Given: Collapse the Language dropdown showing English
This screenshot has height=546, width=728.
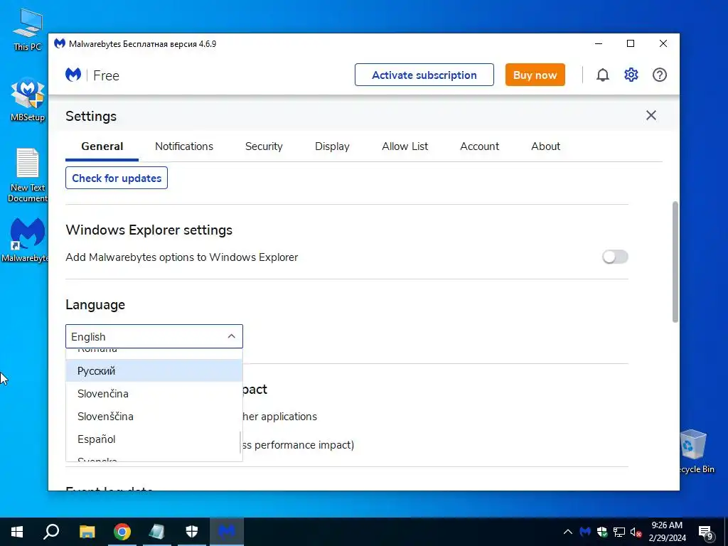Looking at the screenshot, I should click(x=154, y=336).
